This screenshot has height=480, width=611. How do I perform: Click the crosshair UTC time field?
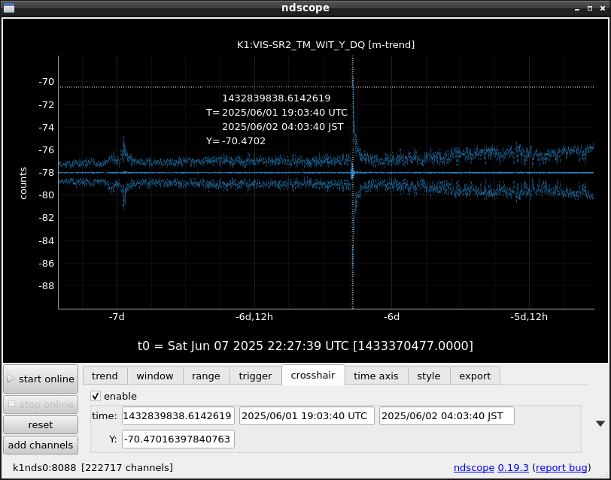[307, 416]
